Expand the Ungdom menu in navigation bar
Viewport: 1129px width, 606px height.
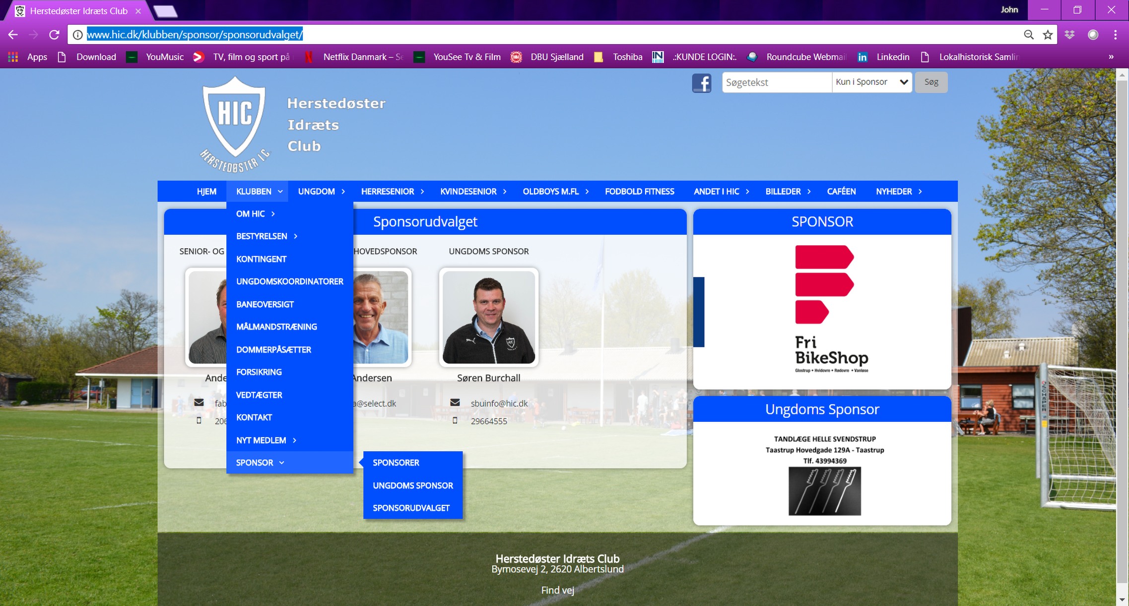(x=321, y=192)
